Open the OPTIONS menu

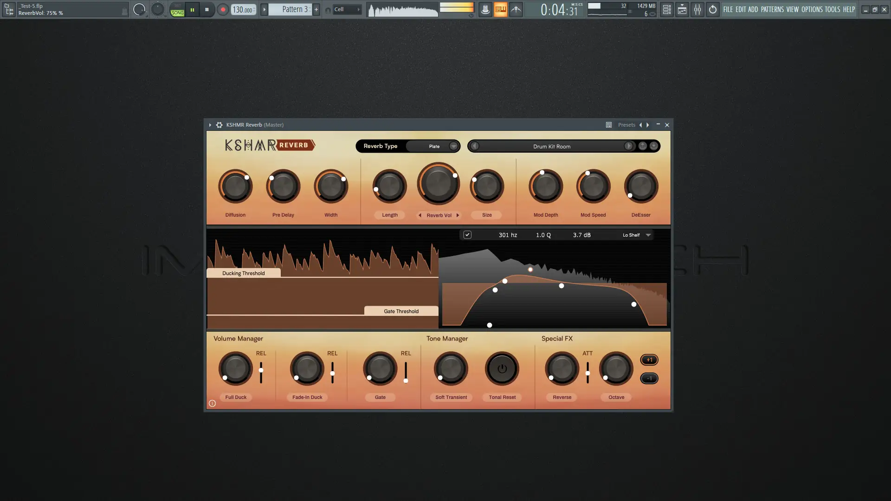tap(812, 9)
